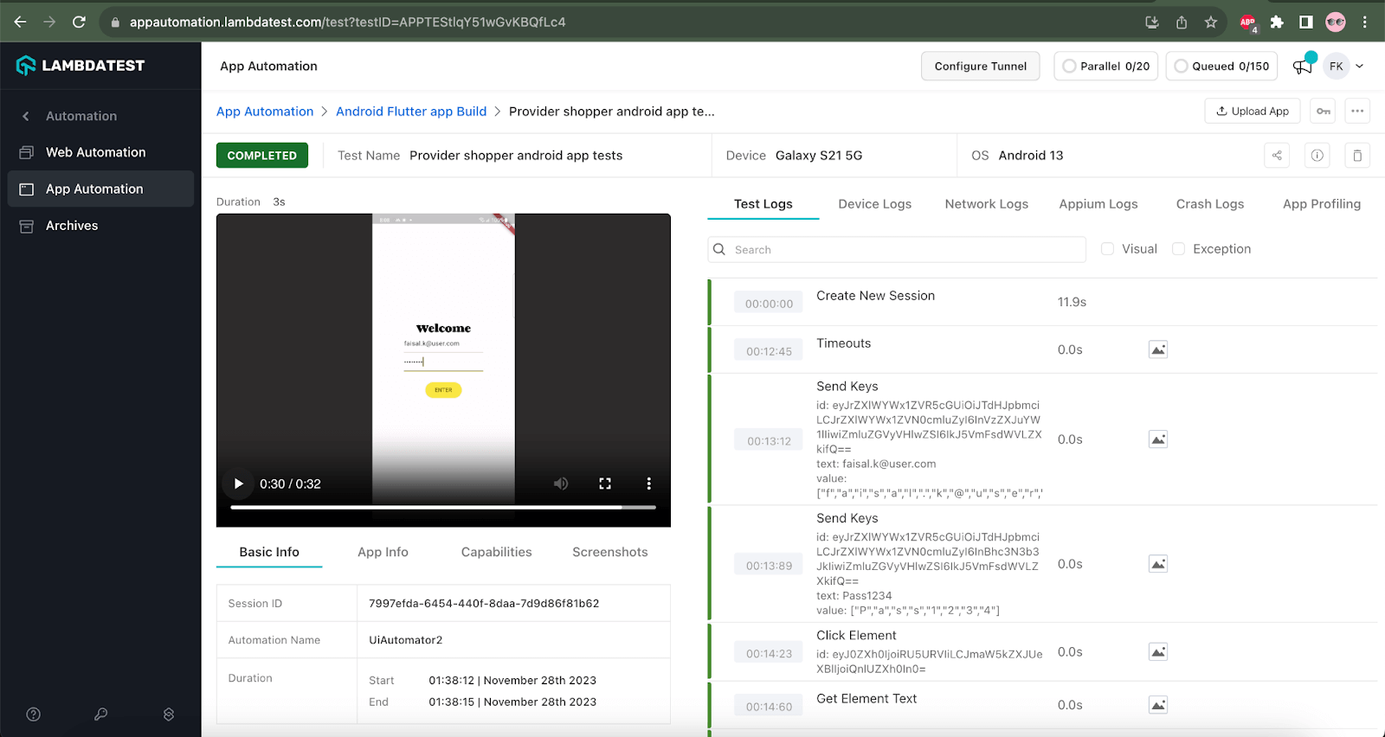Enable the Exception checkbox filter
Viewport: 1385px width, 737px height.
(x=1178, y=249)
